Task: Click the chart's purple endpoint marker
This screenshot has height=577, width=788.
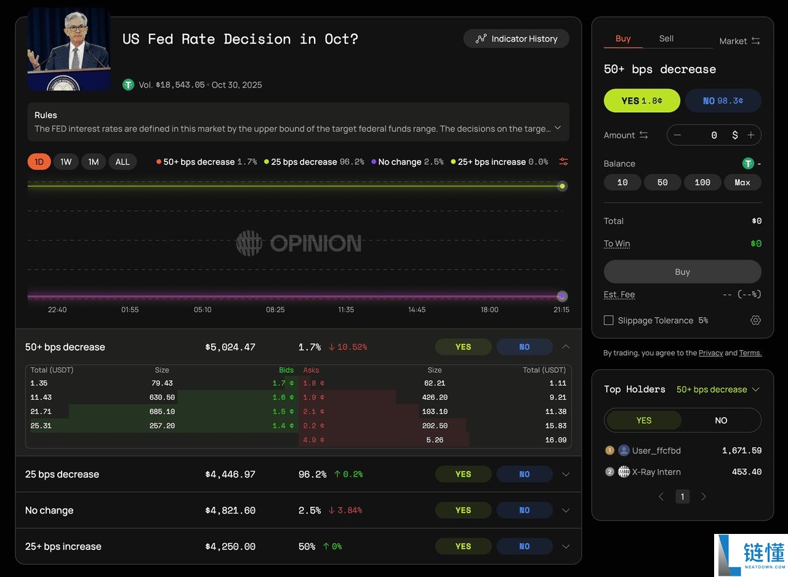Action: [x=561, y=296]
